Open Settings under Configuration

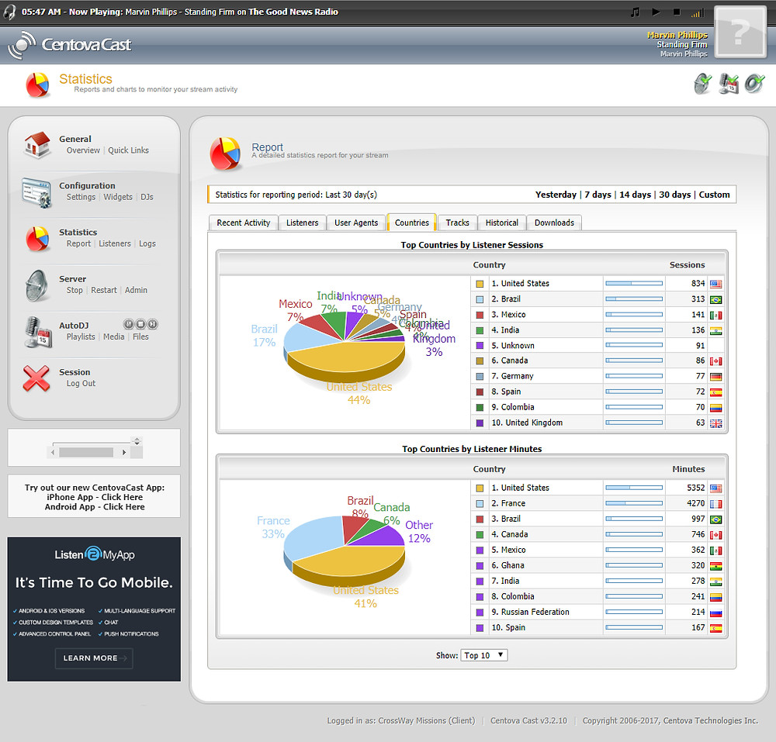[81, 197]
